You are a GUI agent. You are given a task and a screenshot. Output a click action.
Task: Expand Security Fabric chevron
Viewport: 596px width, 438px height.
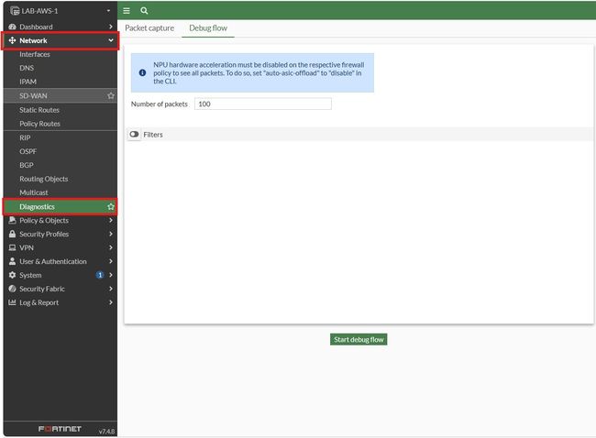click(x=111, y=289)
